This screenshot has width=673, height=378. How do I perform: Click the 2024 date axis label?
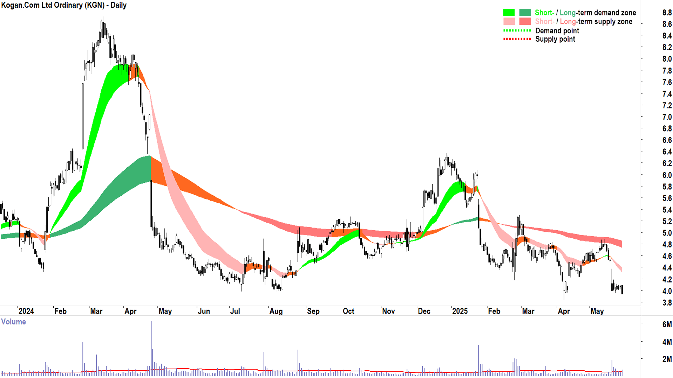click(x=26, y=311)
